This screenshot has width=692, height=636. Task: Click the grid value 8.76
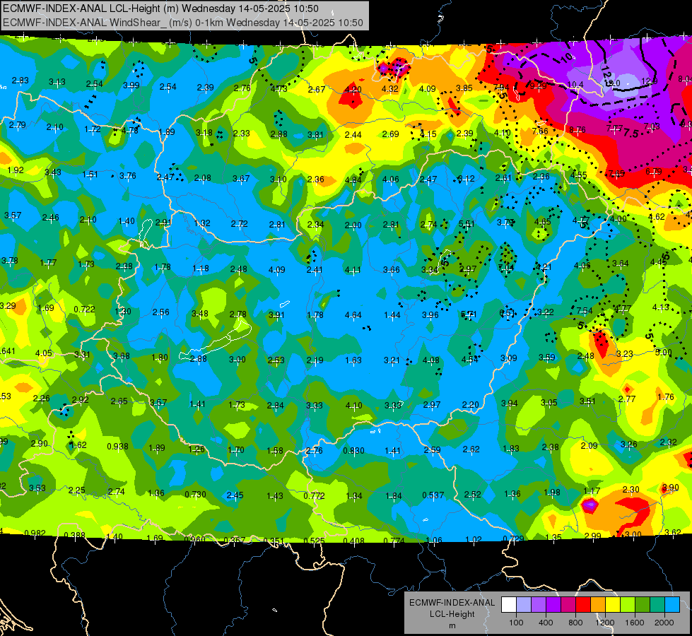tap(577, 130)
